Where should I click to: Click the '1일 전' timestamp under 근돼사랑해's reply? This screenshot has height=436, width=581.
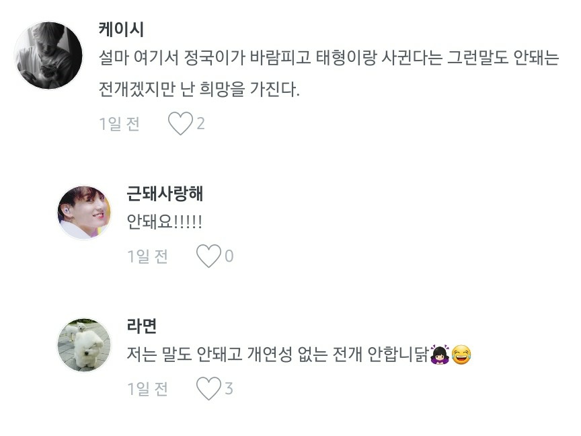[147, 256]
